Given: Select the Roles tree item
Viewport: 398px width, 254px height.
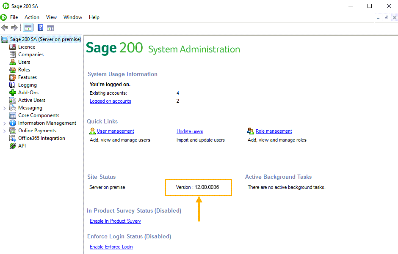Looking at the screenshot, I should 24,70.
